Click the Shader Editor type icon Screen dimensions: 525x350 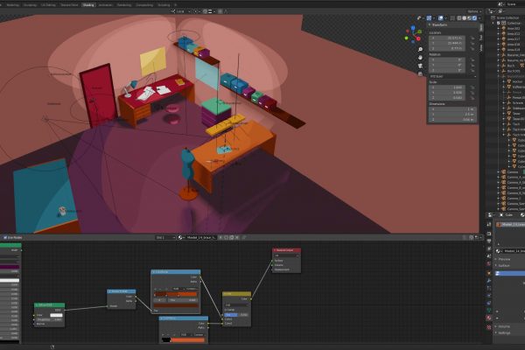tap(5, 237)
